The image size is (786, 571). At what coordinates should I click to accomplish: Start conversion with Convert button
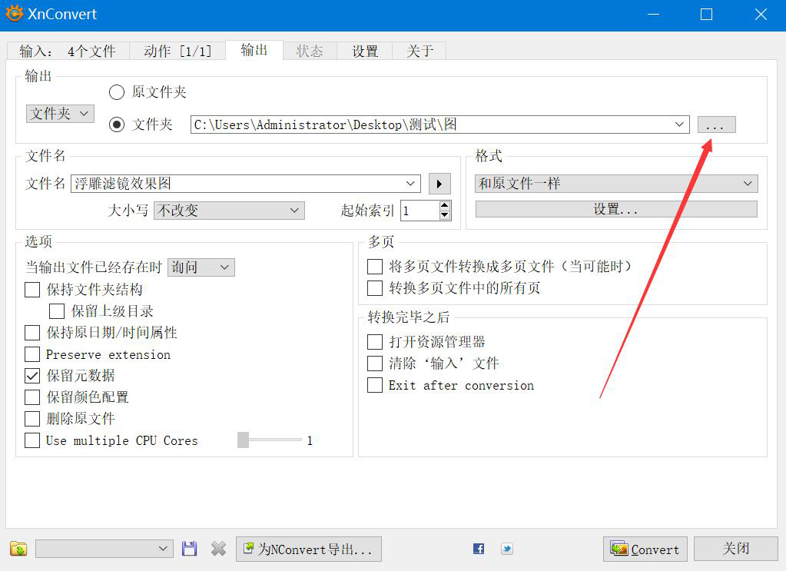(645, 549)
